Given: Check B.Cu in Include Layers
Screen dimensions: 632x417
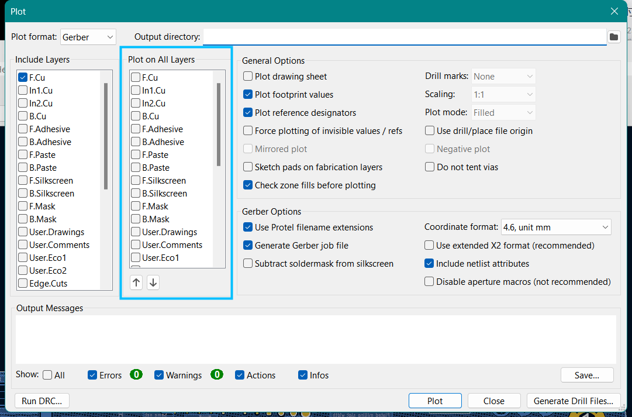Looking at the screenshot, I should 23,116.
